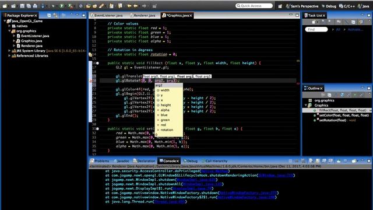Click the Save All toolbar icon
Viewport: 373px width, 210px height.
29,6
